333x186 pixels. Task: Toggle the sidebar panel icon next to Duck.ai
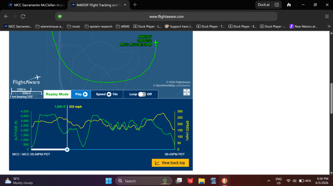point(277,5)
